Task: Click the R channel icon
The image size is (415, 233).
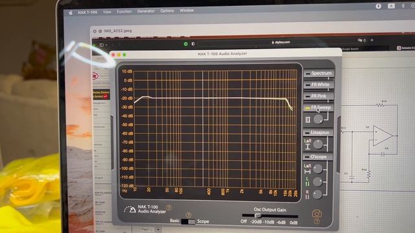Action: [307, 195]
